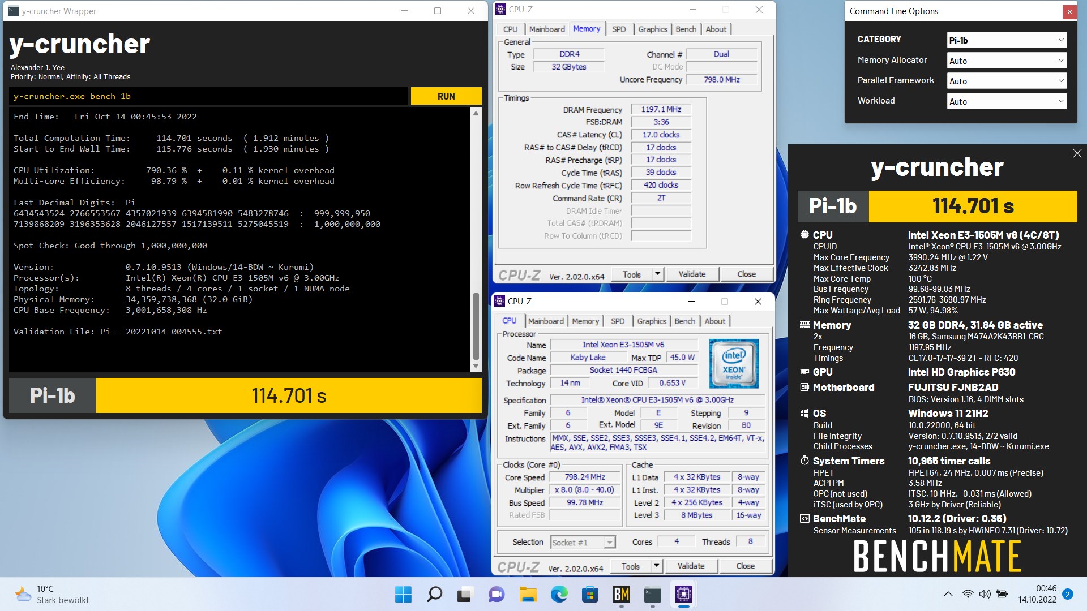Open SPD tab in lower CPU-Z window
The width and height of the screenshot is (1087, 611).
(x=618, y=321)
